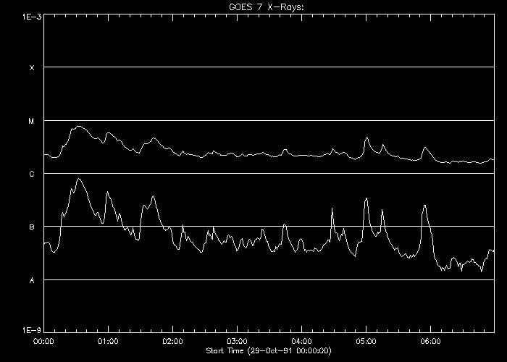
Task: Select the 'A' flare class label
Action: [x=32, y=281]
